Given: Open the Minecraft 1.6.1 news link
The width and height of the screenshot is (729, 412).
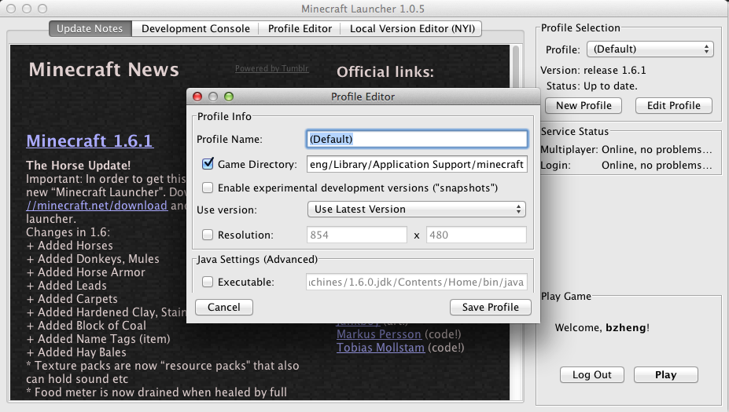Looking at the screenshot, I should pyautogui.click(x=90, y=141).
